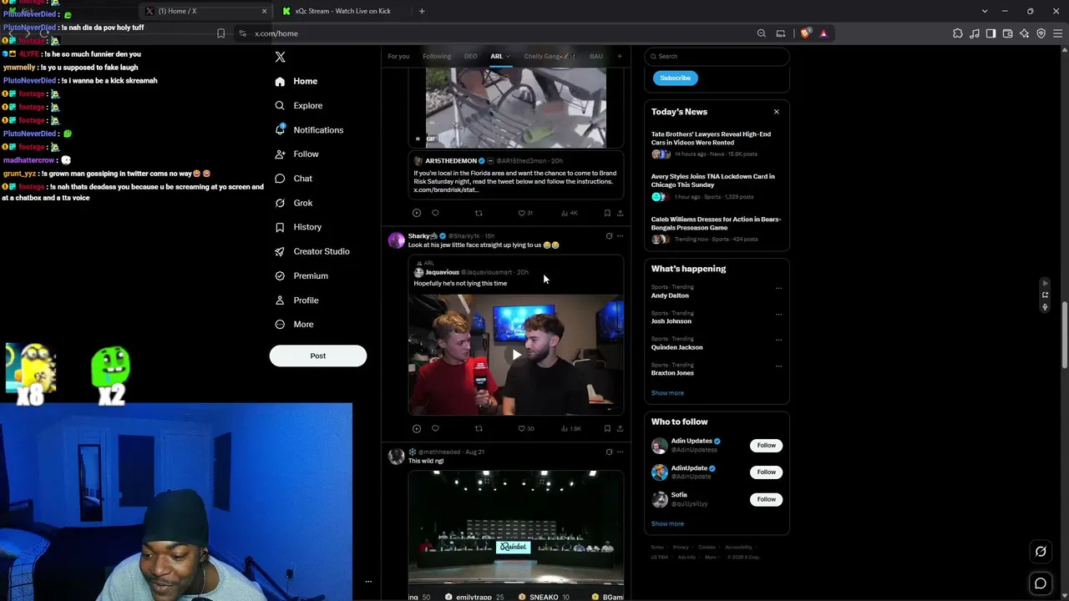Switch to the DEO tab
The width and height of the screenshot is (1069, 601).
coord(470,57)
